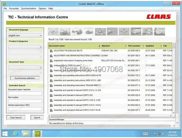Open document icon for CORTO 310 S / 310 N row
Screen dimensions: 182x138
tap(51, 105)
